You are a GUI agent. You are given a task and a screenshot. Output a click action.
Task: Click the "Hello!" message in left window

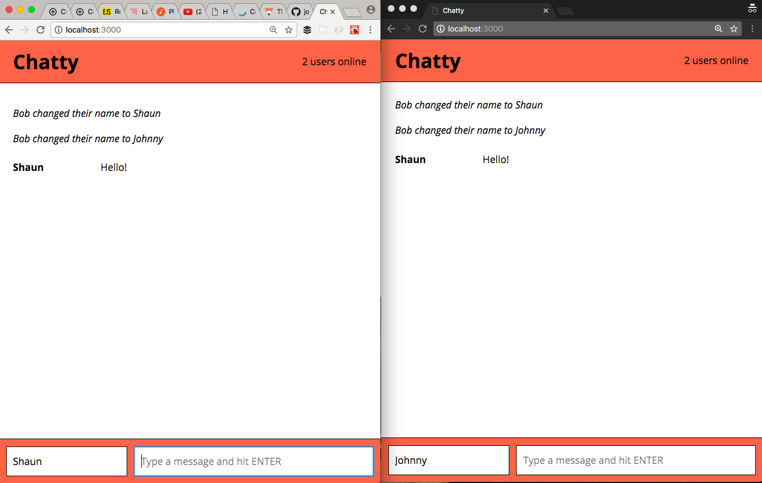pos(114,168)
